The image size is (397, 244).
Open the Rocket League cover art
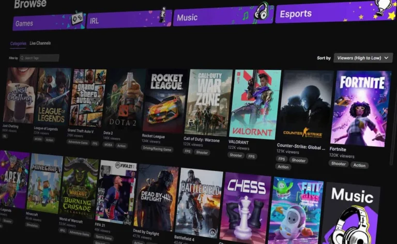click(x=165, y=101)
